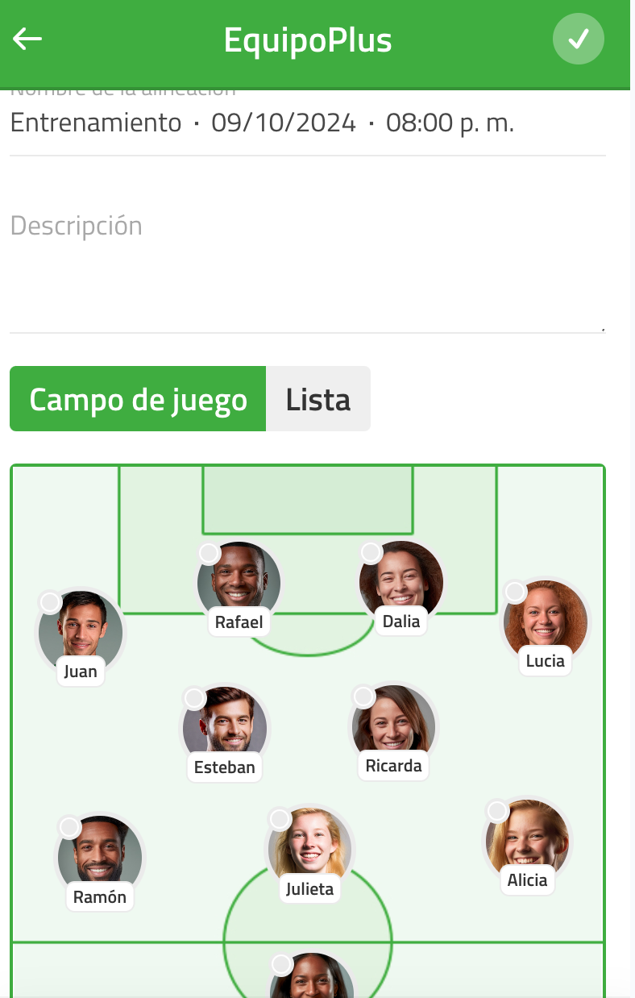Confirm lineup with the checkmark icon
635x998 pixels.
coord(579,39)
